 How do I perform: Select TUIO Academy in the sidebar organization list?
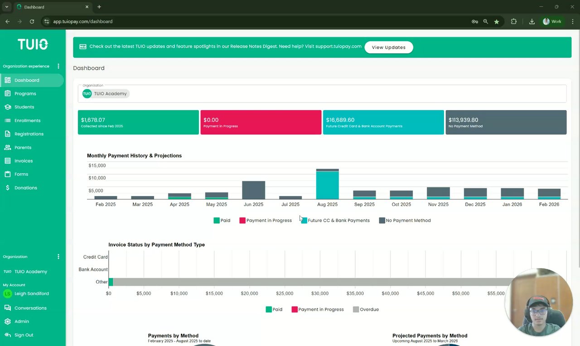tap(31, 272)
